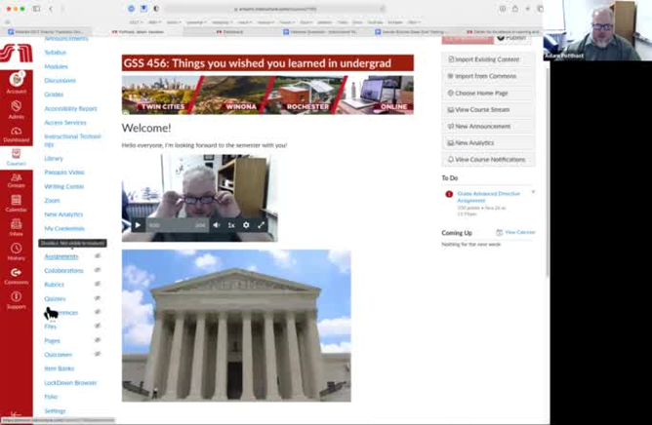This screenshot has width=652, height=425.
Task: Open the Support help icon
Action: 17,300
